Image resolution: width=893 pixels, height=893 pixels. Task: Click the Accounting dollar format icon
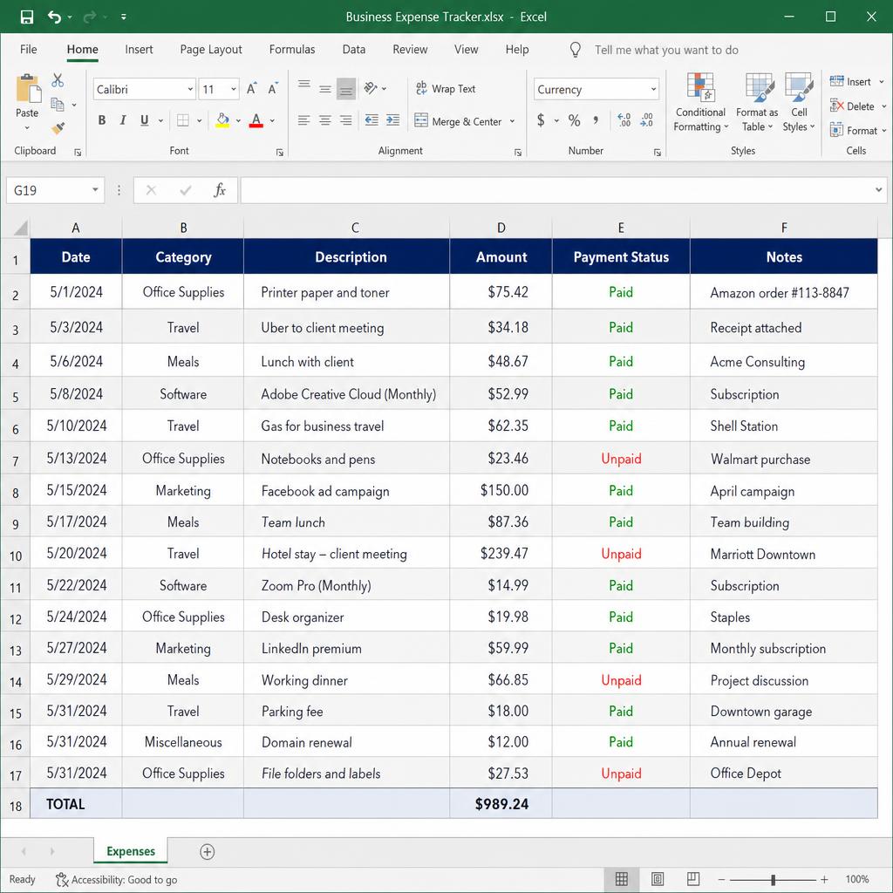click(541, 120)
